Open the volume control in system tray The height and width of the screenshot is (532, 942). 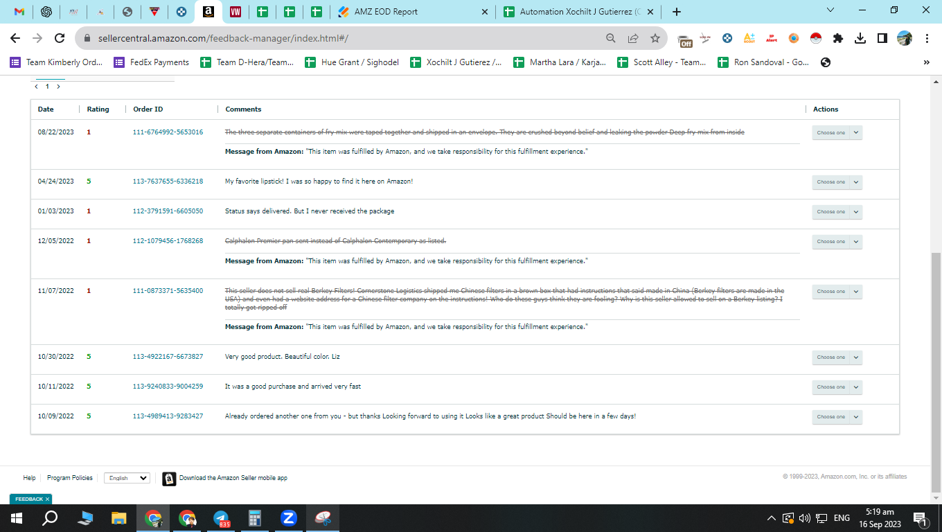click(x=805, y=518)
